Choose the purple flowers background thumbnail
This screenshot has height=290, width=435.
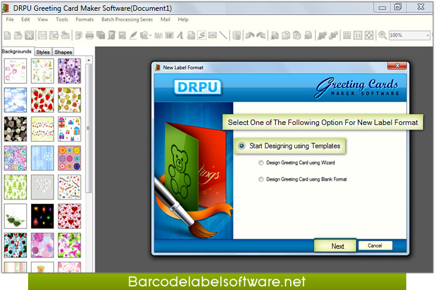[69, 71]
